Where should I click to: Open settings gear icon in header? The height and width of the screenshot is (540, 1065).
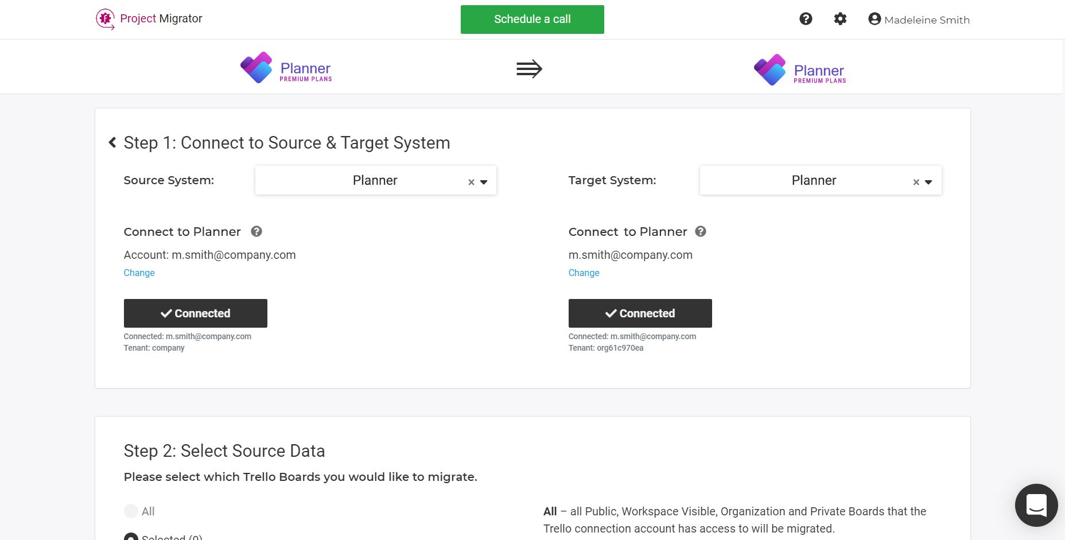click(840, 19)
